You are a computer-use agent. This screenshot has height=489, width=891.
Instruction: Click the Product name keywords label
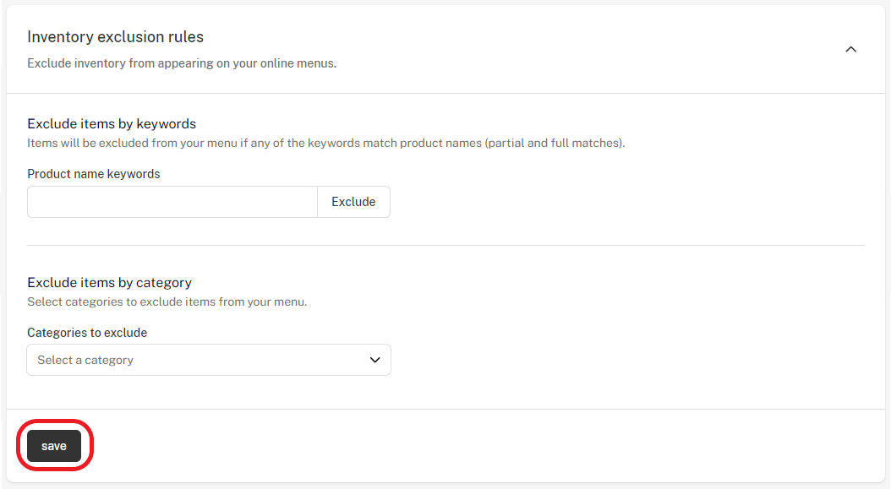coord(93,173)
